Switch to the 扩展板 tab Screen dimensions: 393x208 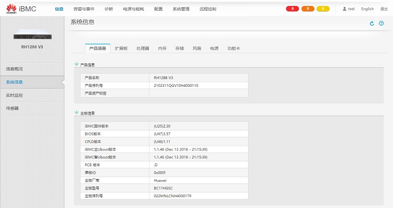[x=121, y=48]
